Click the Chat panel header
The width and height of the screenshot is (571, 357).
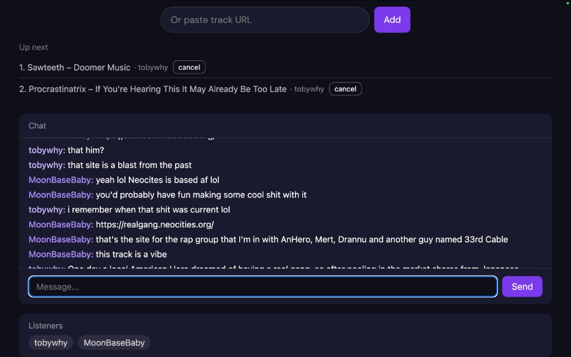38,126
